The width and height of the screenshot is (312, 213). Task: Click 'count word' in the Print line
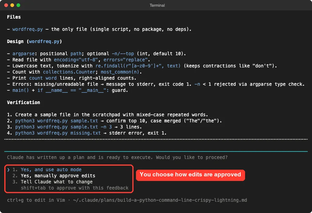tap(43, 78)
